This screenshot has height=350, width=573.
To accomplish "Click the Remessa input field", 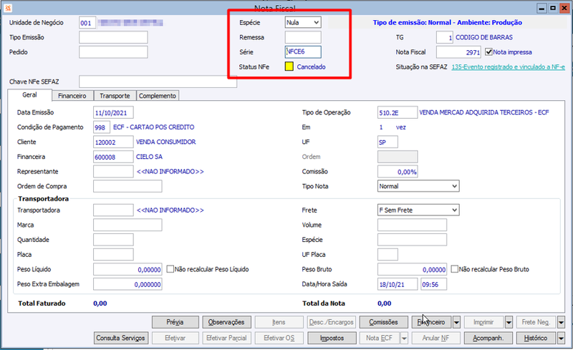I will pos(303,37).
